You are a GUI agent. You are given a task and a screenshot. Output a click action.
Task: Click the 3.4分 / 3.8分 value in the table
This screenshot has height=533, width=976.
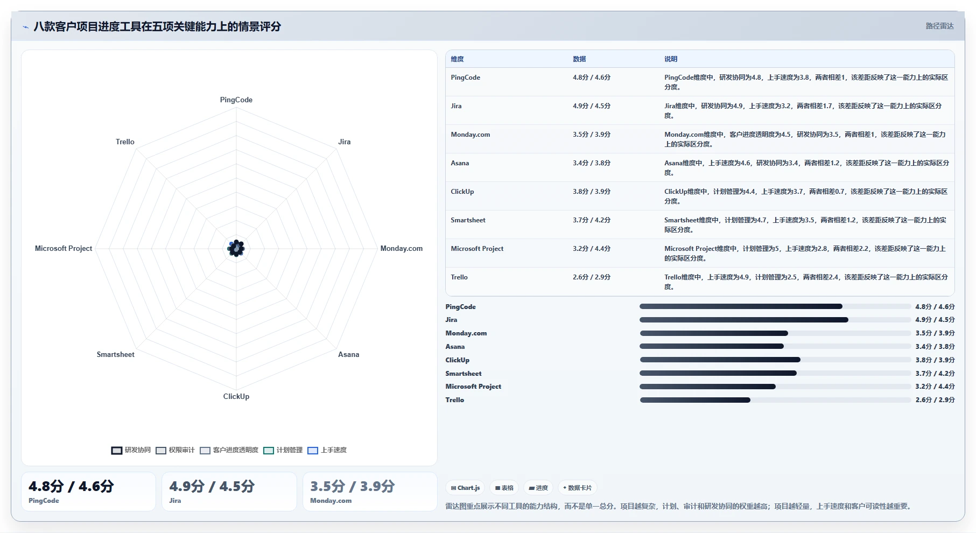tap(592, 163)
